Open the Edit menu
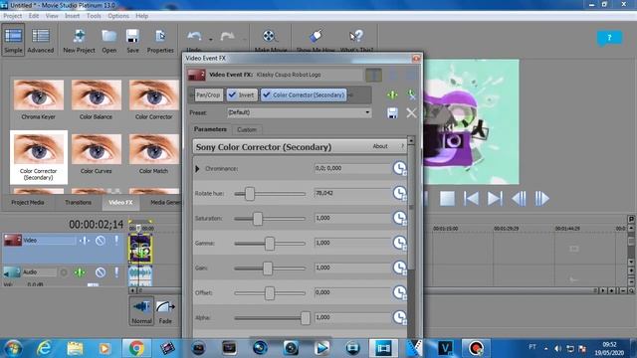The image size is (637, 358). point(34,16)
